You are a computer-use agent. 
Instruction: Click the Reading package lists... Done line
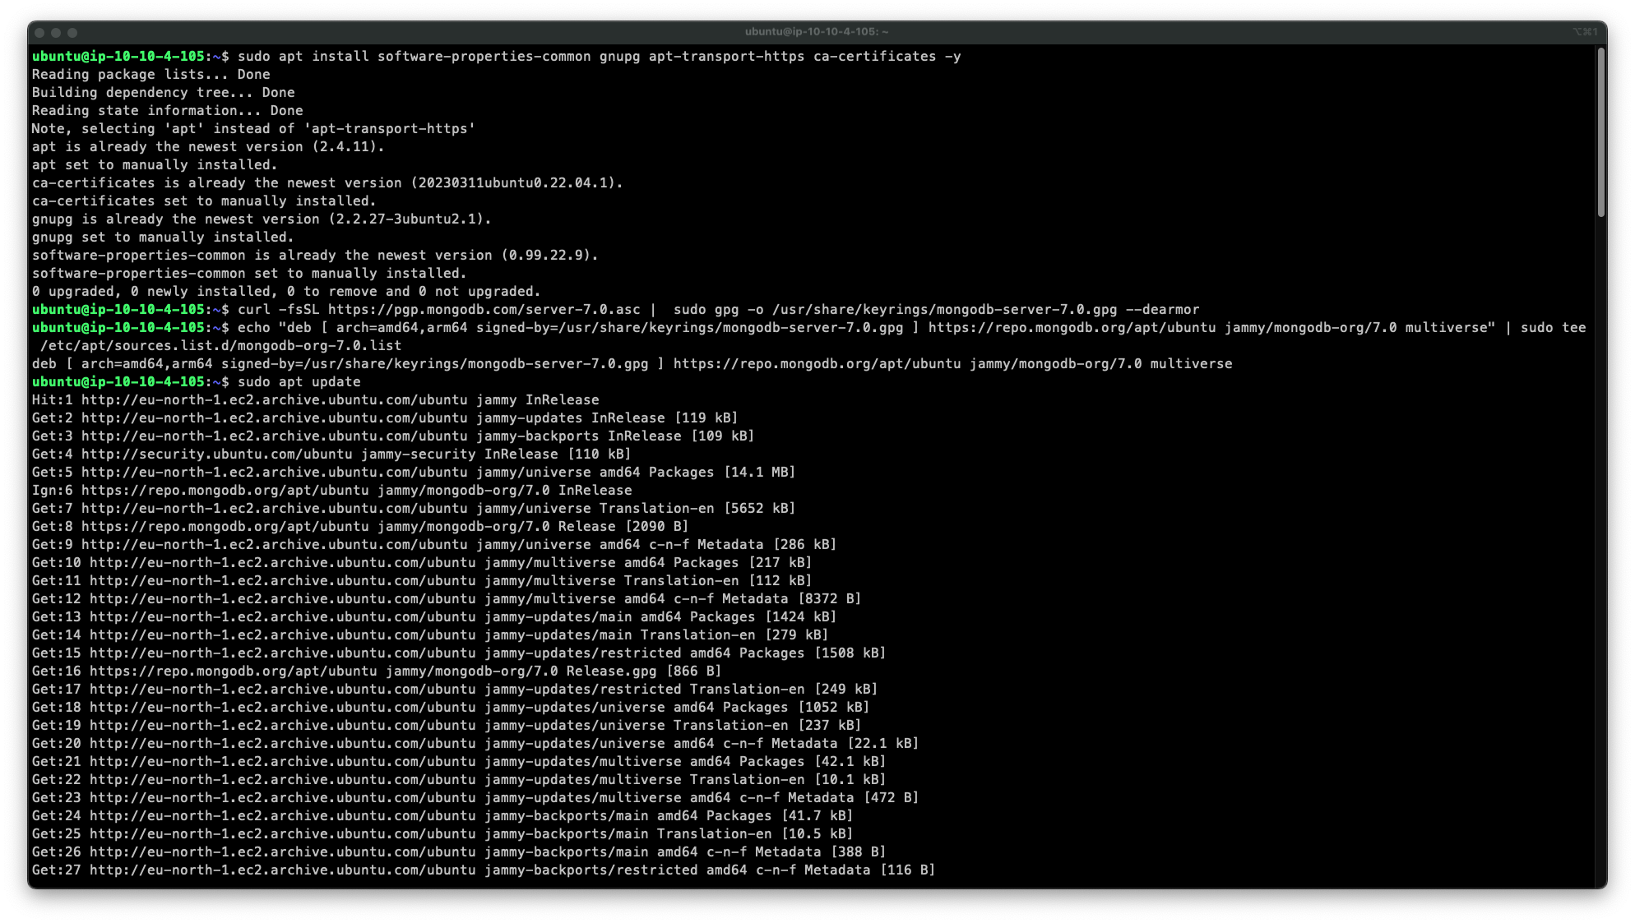[151, 74]
